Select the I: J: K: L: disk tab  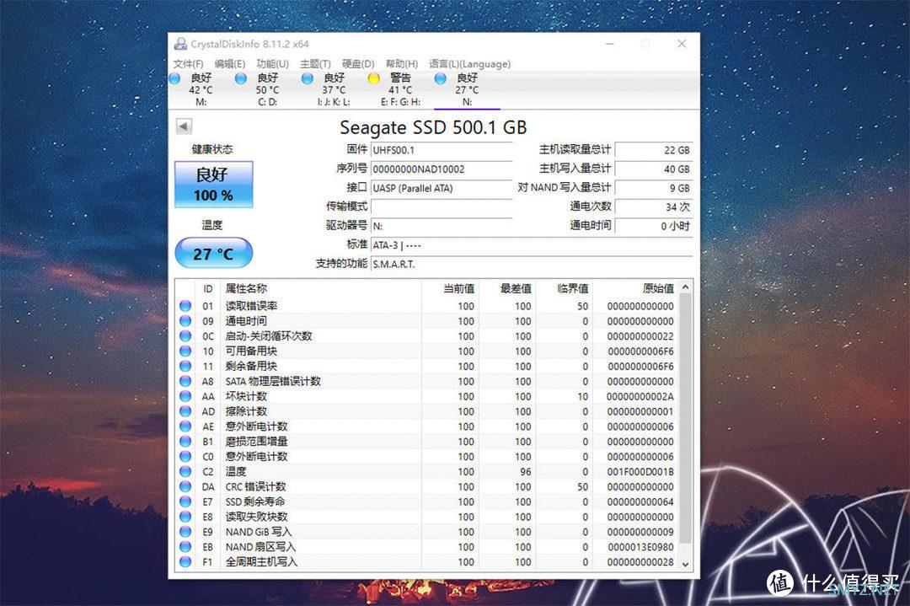334,90
